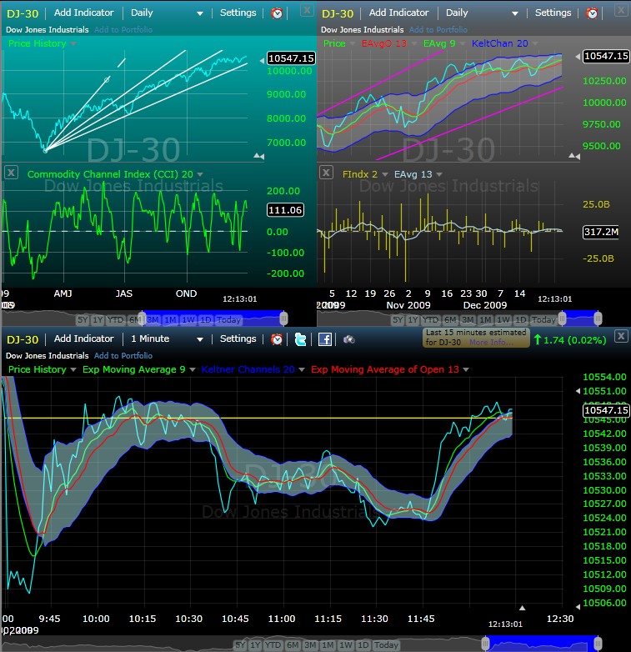Screen dimensions: 631x652
Task: Share bottom chart via Twitter icon
Action: point(300,339)
